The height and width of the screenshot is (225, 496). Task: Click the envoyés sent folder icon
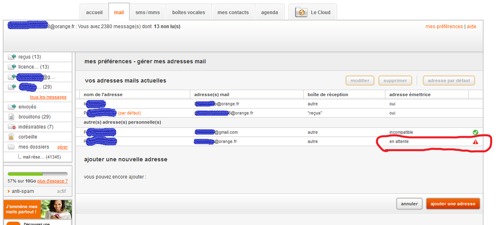(12, 107)
